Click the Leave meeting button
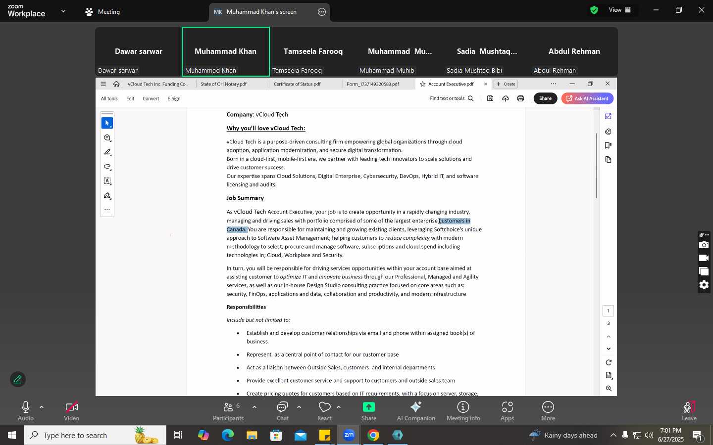 (689, 411)
